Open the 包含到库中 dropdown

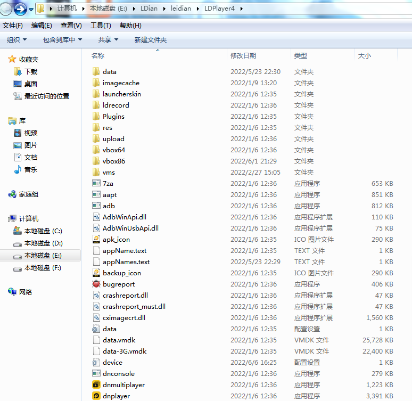point(62,39)
